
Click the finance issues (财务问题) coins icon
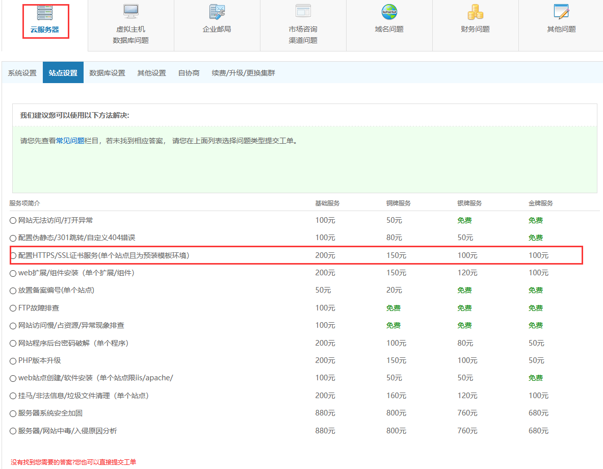(x=475, y=11)
